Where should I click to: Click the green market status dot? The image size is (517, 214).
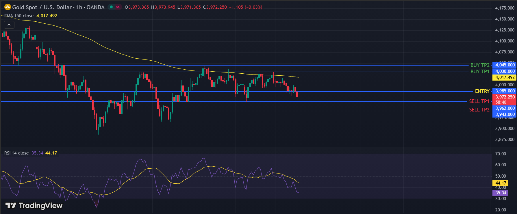pos(111,7)
